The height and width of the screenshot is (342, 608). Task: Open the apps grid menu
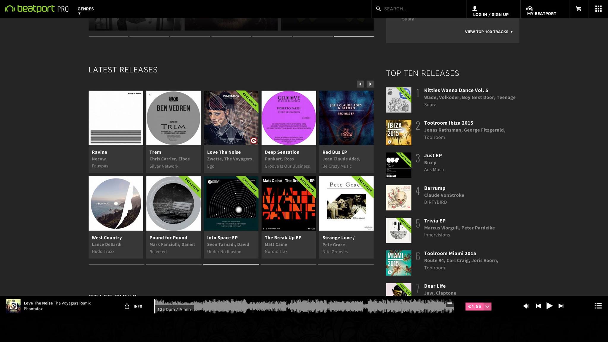click(x=598, y=9)
